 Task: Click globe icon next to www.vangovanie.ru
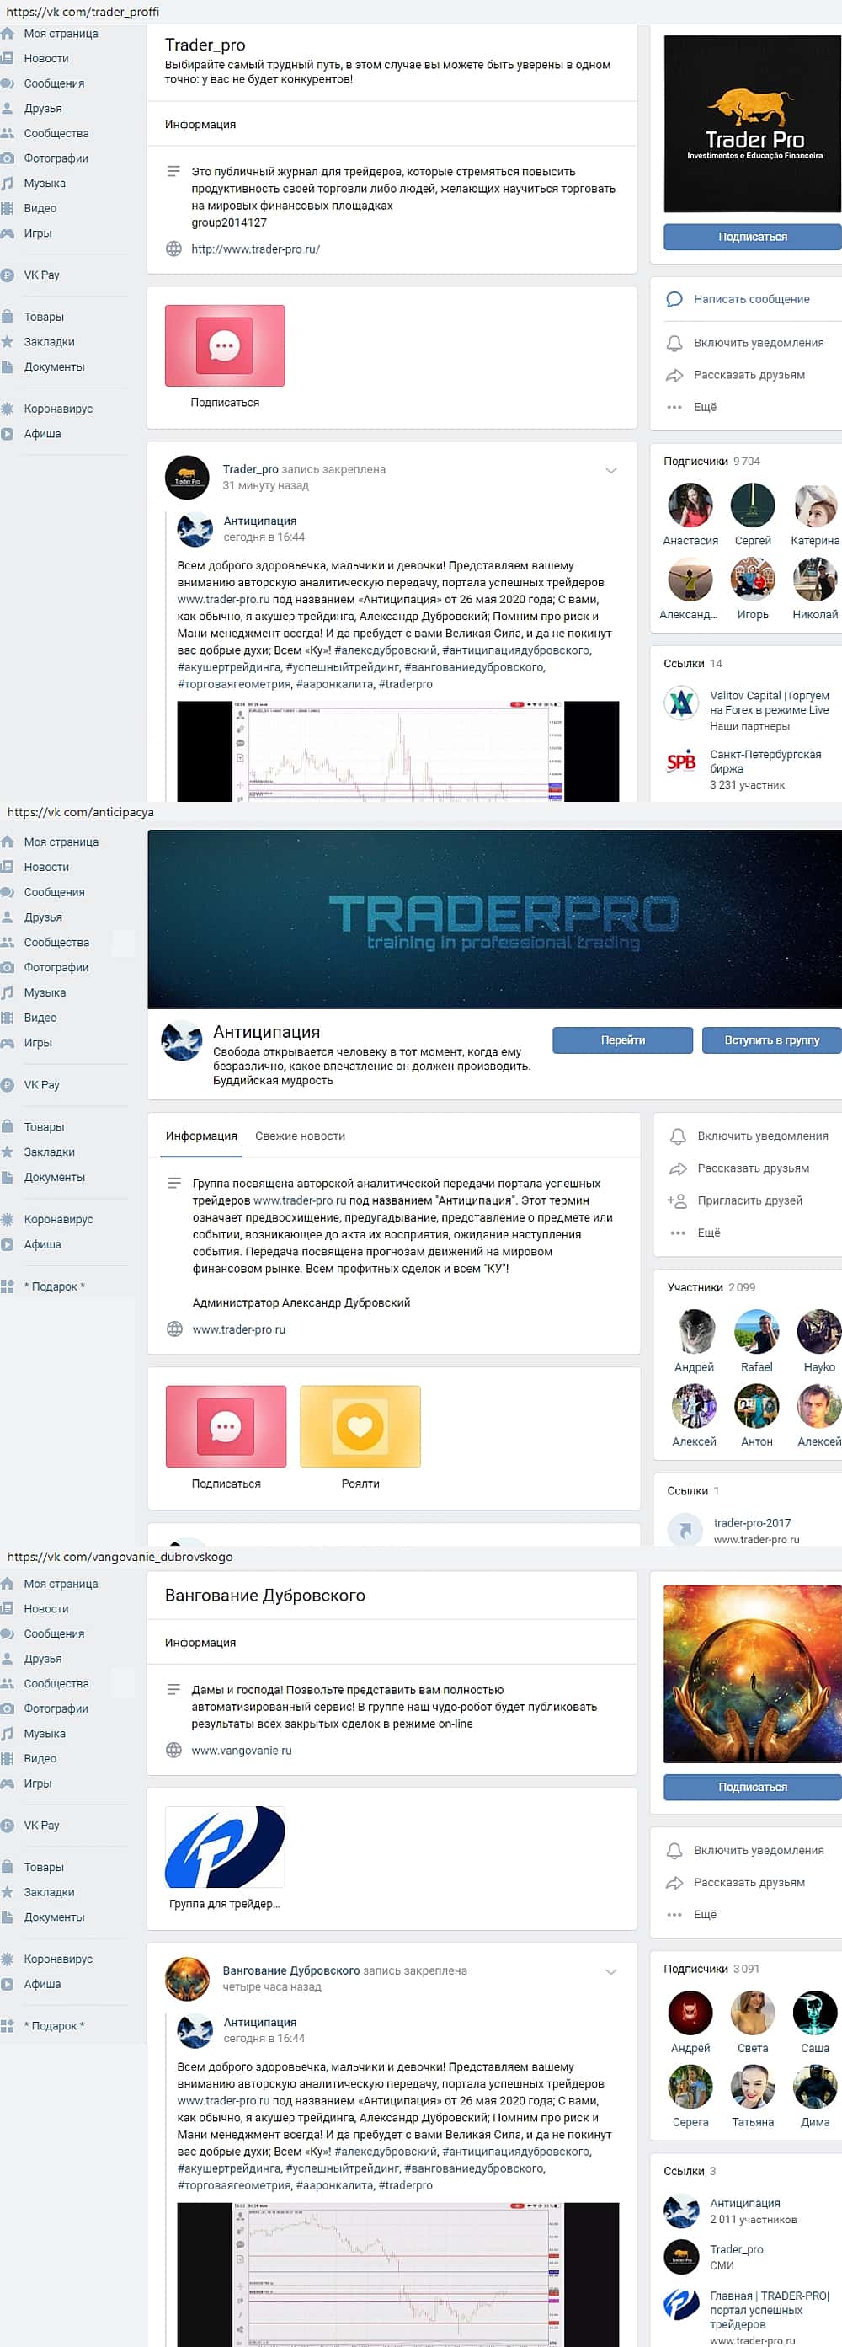point(173,1750)
